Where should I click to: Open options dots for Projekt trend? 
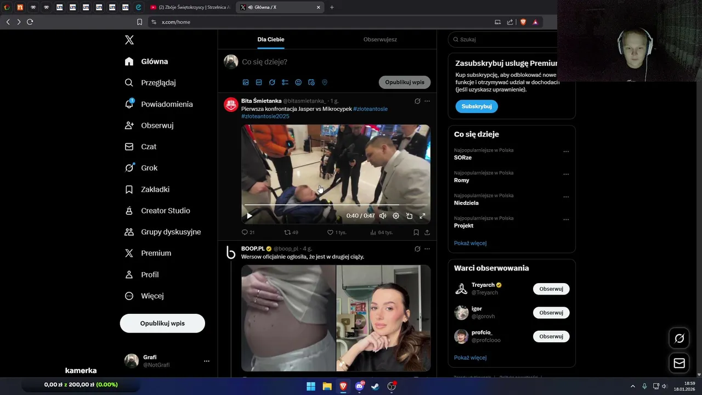566,219
